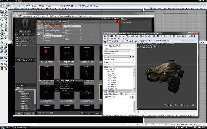This screenshot has width=207, height=129.
Task: Click the search magnifier in AnimSet lower panel
Action: point(130,97)
